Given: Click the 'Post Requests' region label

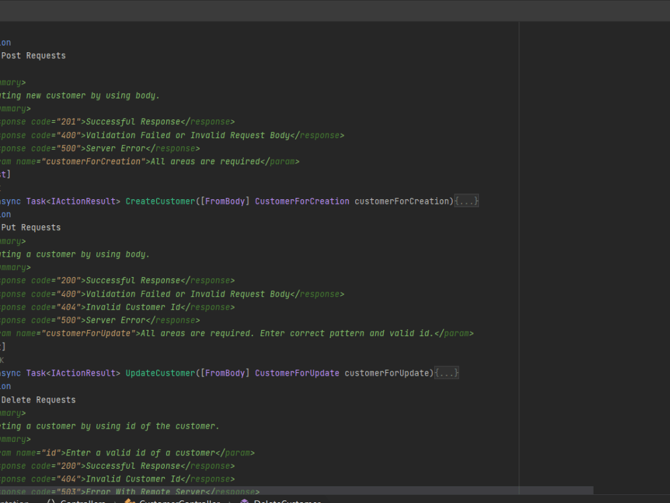Looking at the screenshot, I should point(33,56).
